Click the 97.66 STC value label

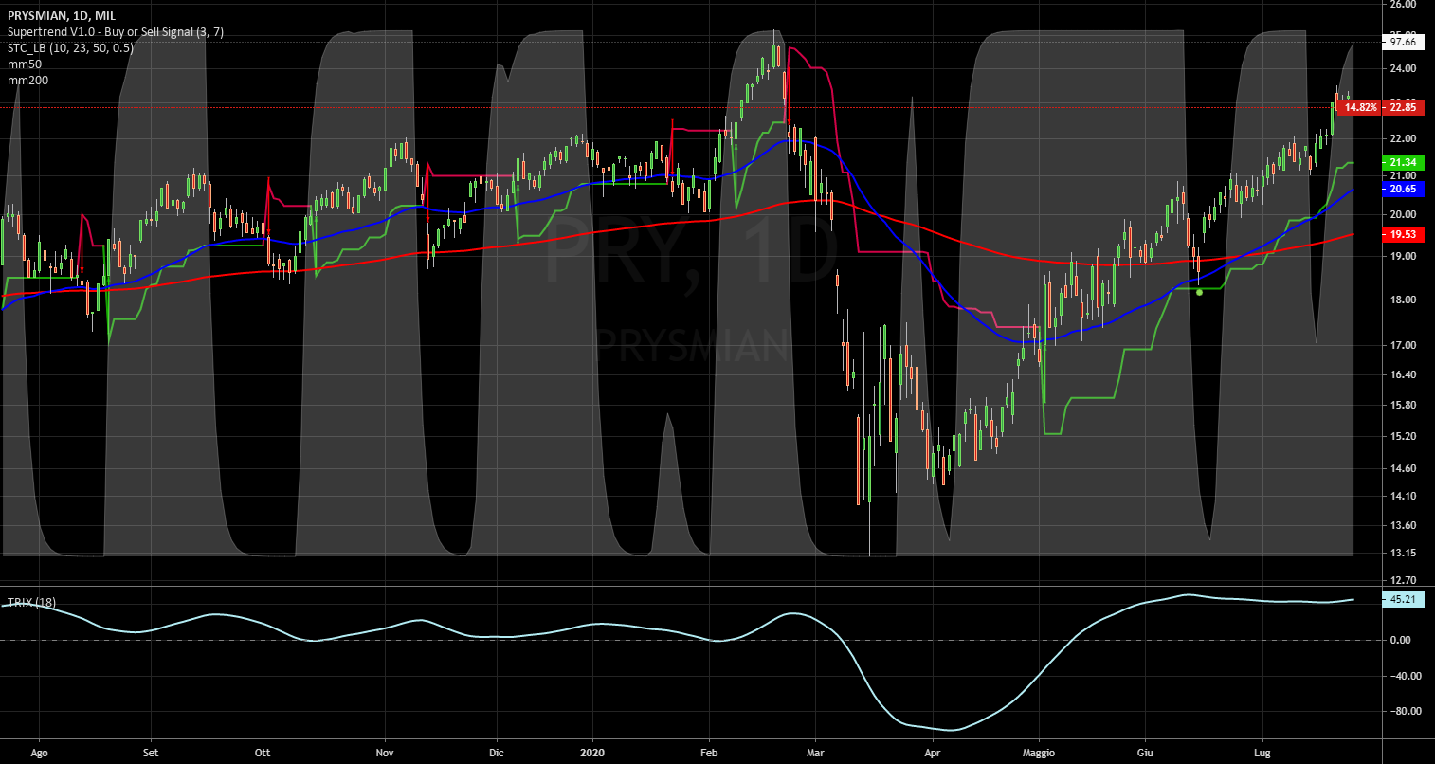point(1402,42)
